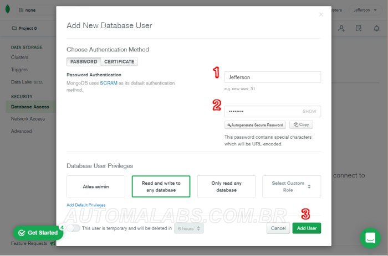The image size is (388, 256).
Task: Click the Copy password button
Action: [301, 124]
